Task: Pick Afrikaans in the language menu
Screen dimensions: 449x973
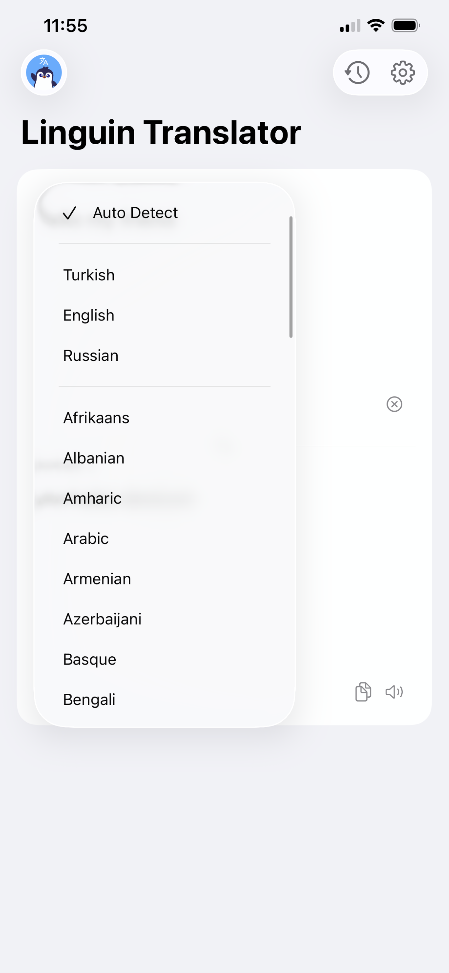Action: (x=96, y=418)
